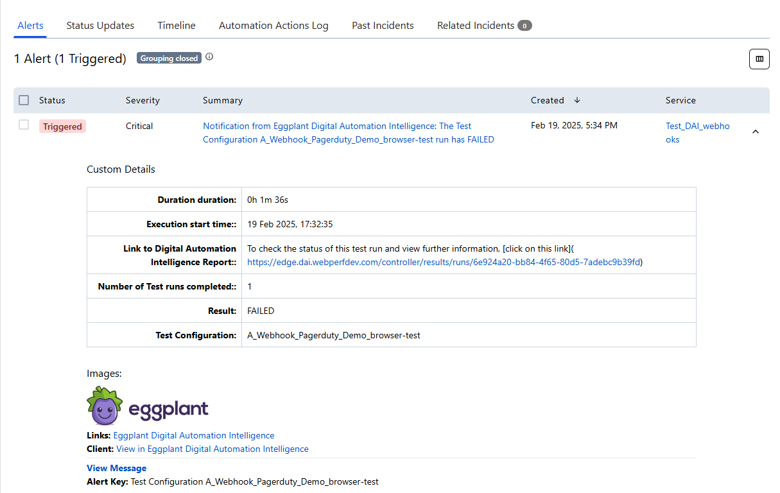Click the Feb 19, 2025, 5:34 PM timestamp
The height and width of the screenshot is (493, 780).
(574, 125)
